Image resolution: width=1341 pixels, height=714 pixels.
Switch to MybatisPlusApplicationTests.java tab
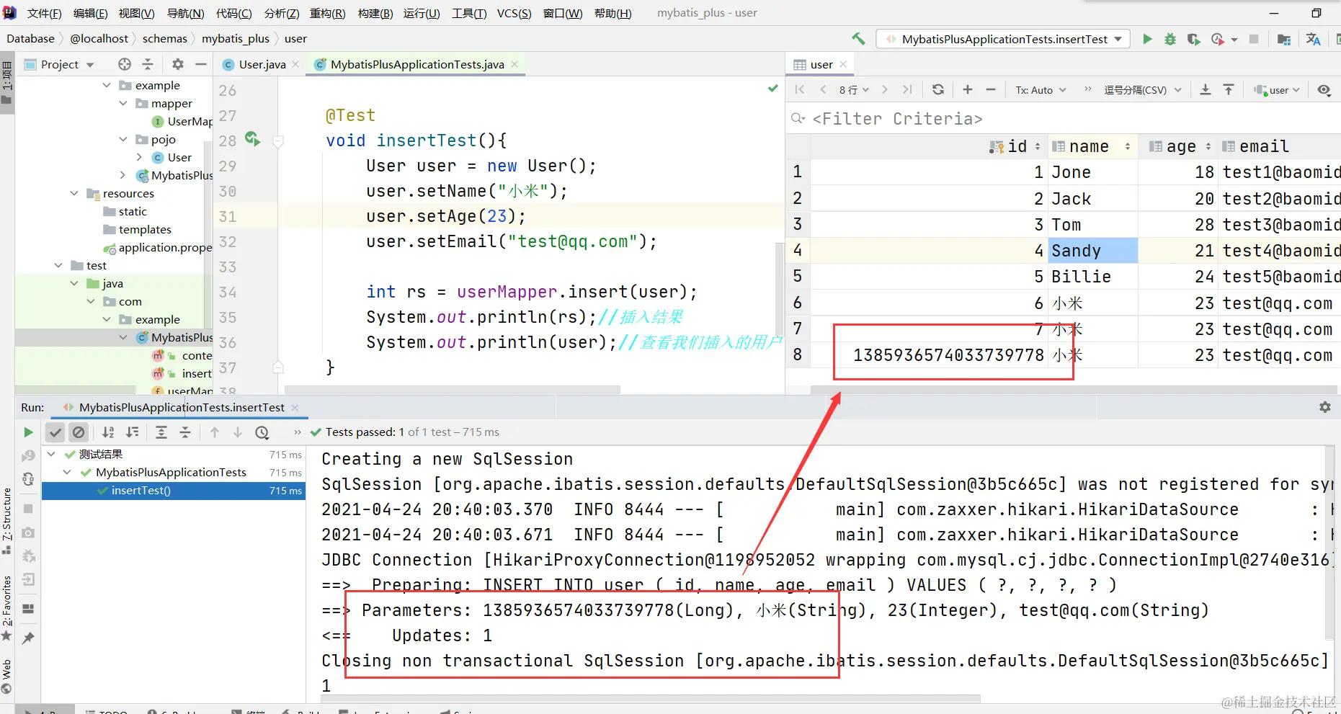(x=417, y=64)
